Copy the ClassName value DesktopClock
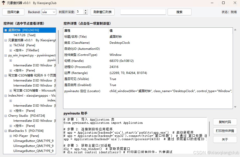This screenshot has height=157, width=240. pos(120,43)
